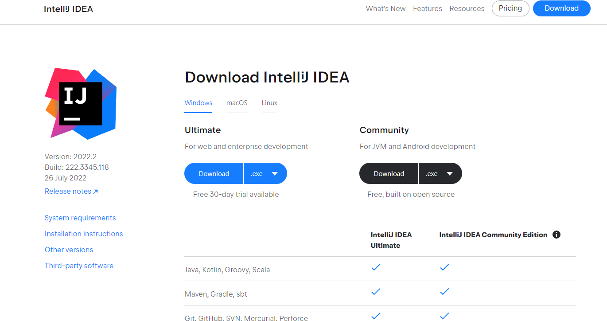Click Ultimate checkmark in Git, GitHub row
The width and height of the screenshot is (607, 321).
[x=376, y=316]
